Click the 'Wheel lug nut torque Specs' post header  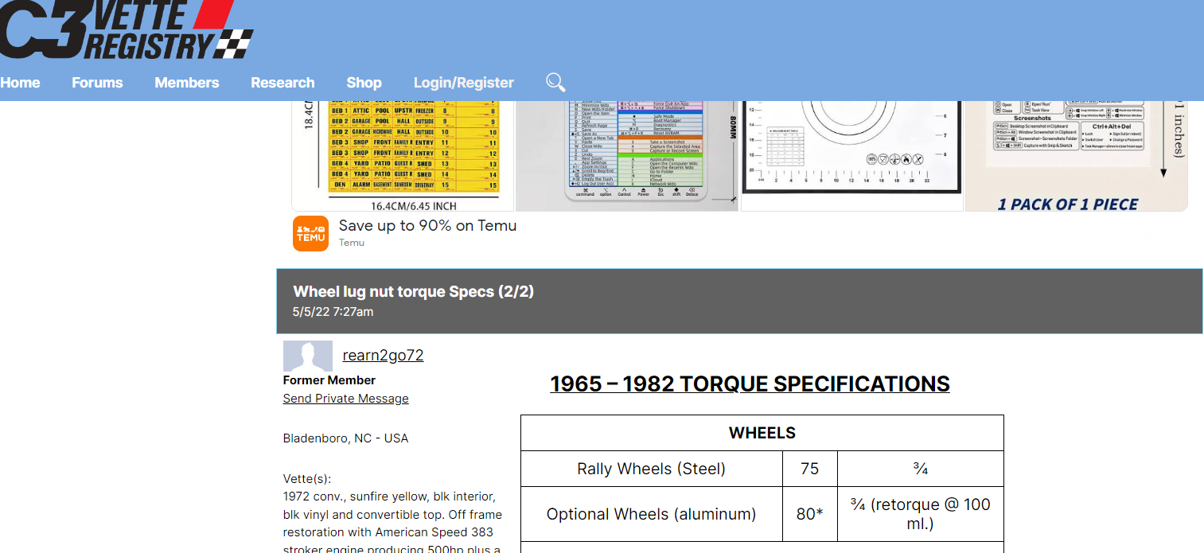pos(413,292)
